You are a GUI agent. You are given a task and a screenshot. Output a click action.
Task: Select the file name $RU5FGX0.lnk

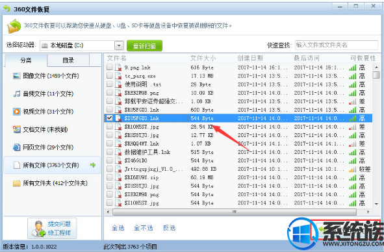click(x=142, y=110)
